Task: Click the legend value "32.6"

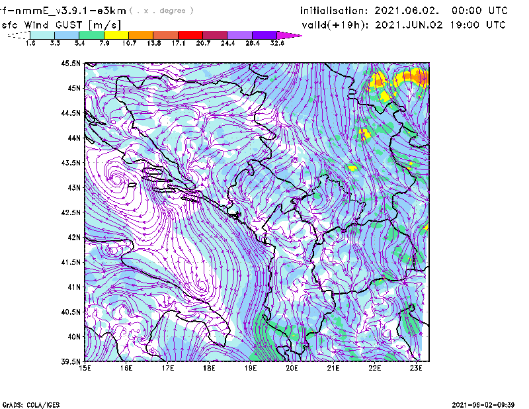Action: click(277, 43)
